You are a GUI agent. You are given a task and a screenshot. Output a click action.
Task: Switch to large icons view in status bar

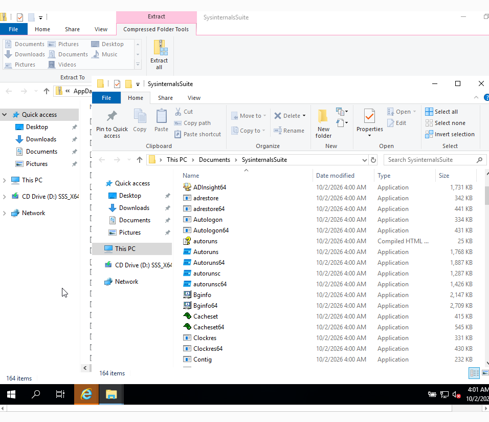tap(485, 373)
